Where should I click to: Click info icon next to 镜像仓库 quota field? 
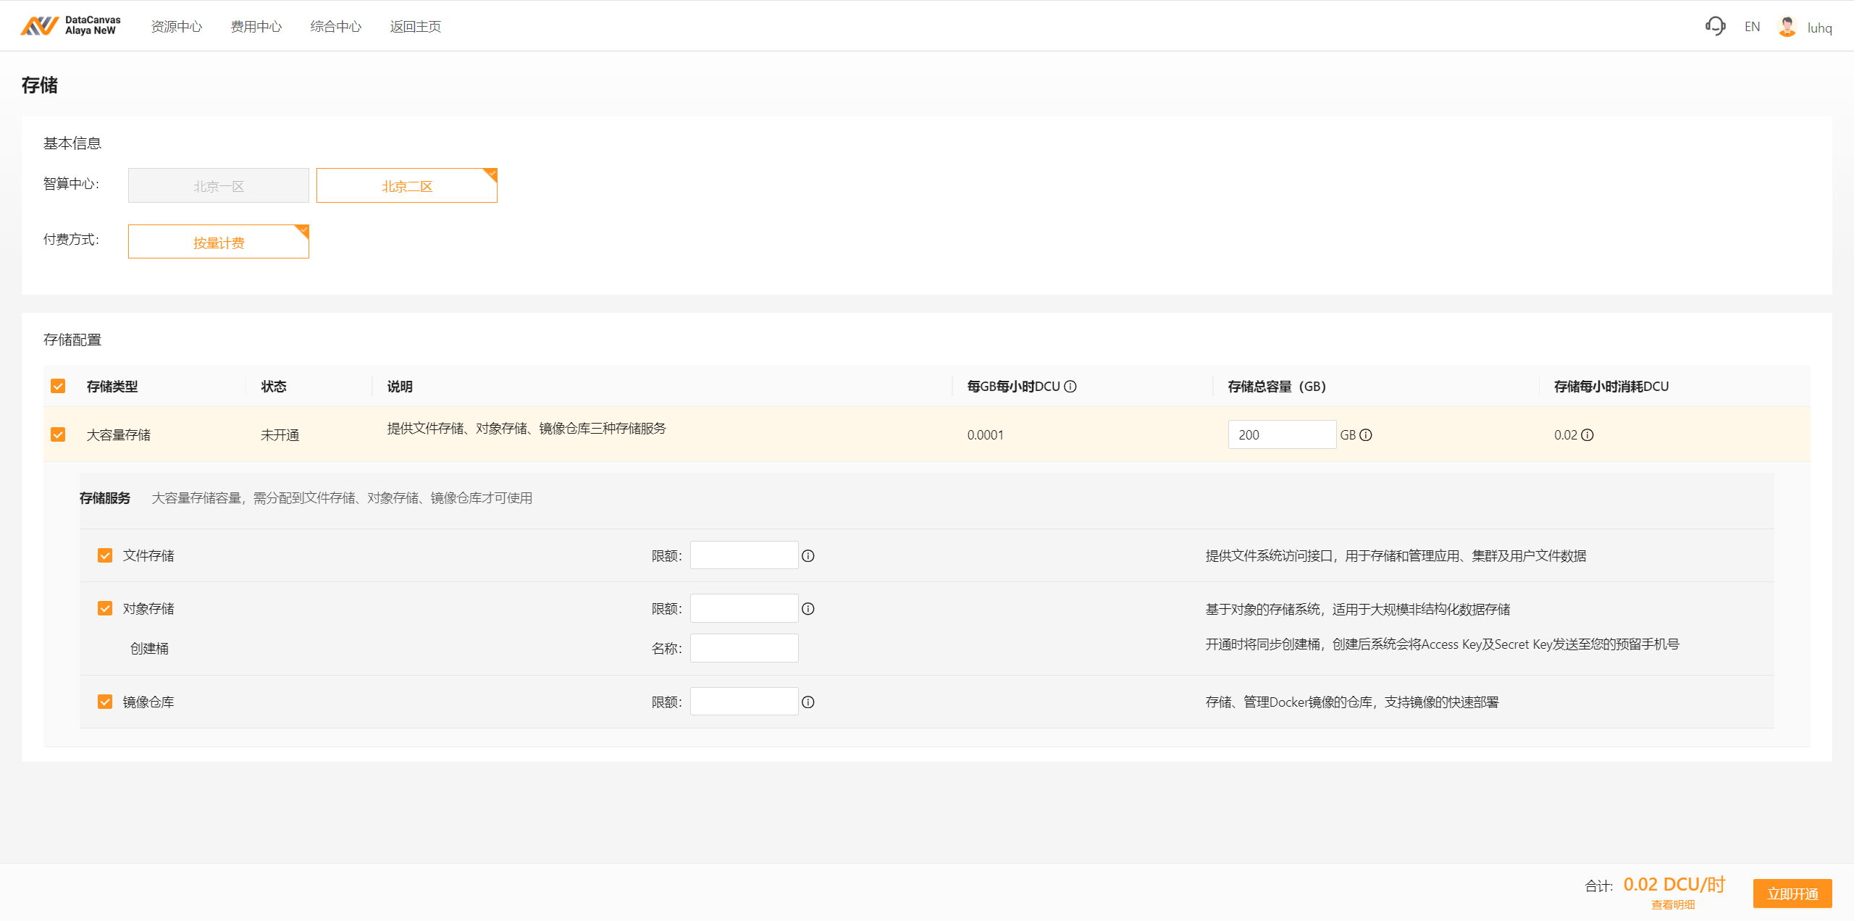[808, 702]
